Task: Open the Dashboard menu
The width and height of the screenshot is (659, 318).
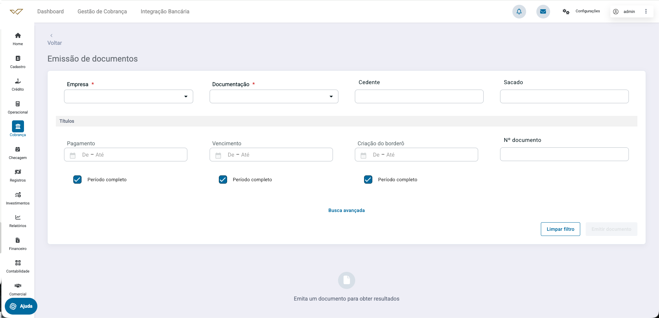Action: click(x=50, y=12)
